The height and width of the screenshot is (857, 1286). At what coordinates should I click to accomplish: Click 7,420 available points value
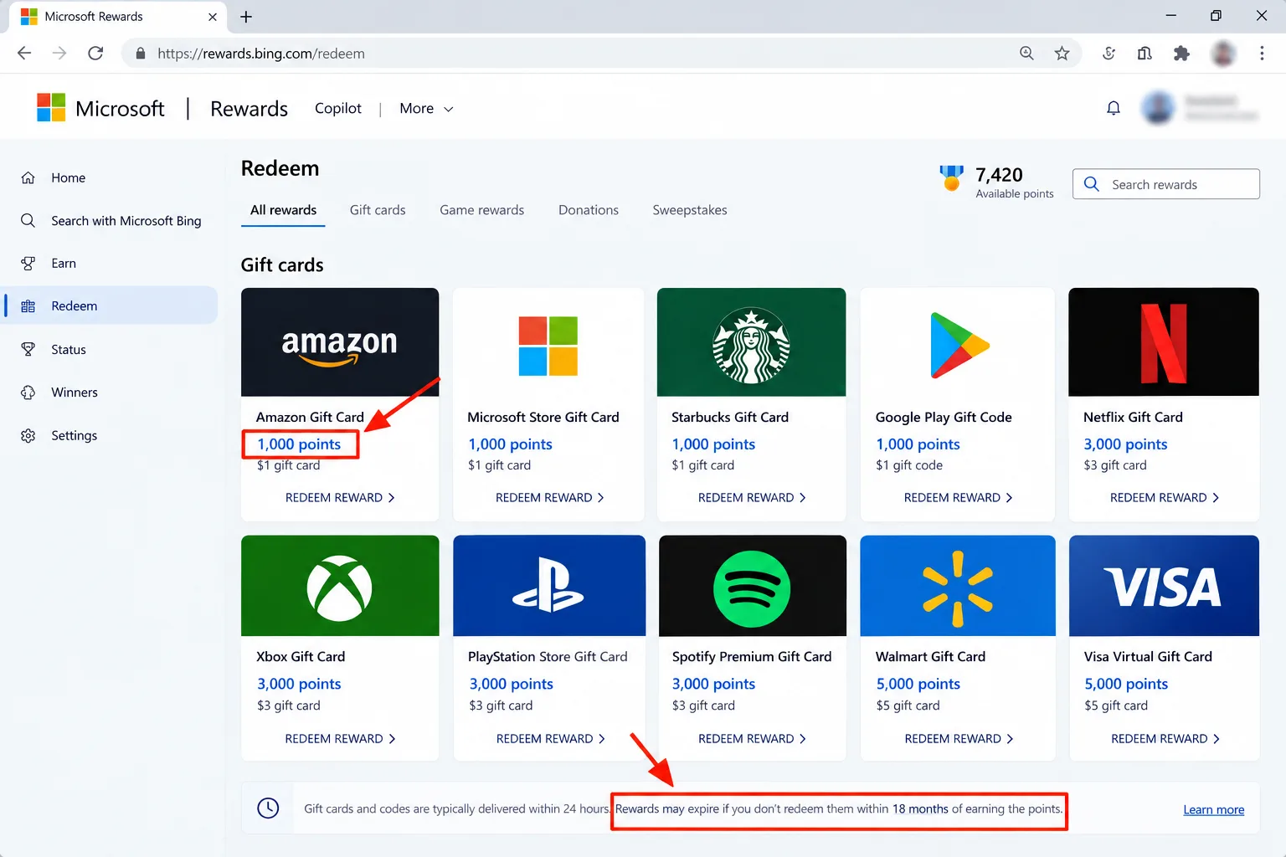click(999, 174)
